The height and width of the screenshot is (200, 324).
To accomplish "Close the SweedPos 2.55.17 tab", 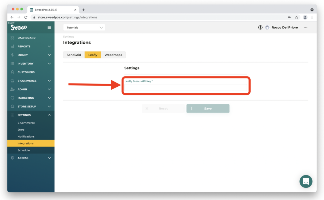I will point(75,10).
